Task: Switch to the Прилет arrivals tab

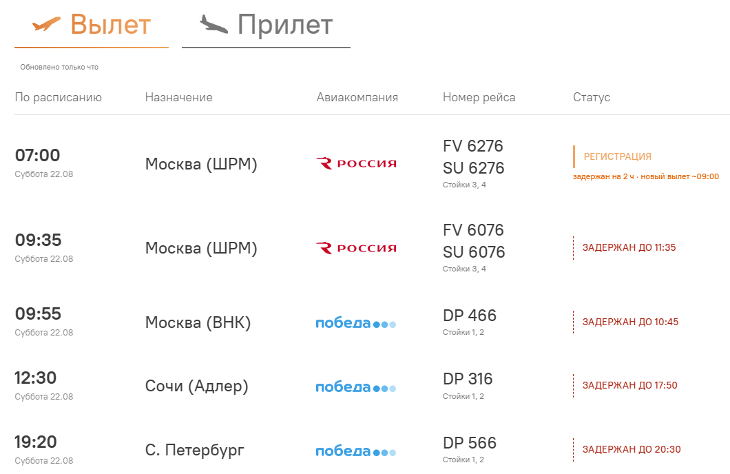Action: (x=266, y=26)
